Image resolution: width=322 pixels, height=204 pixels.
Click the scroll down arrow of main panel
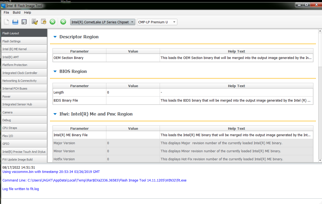[x=320, y=160]
